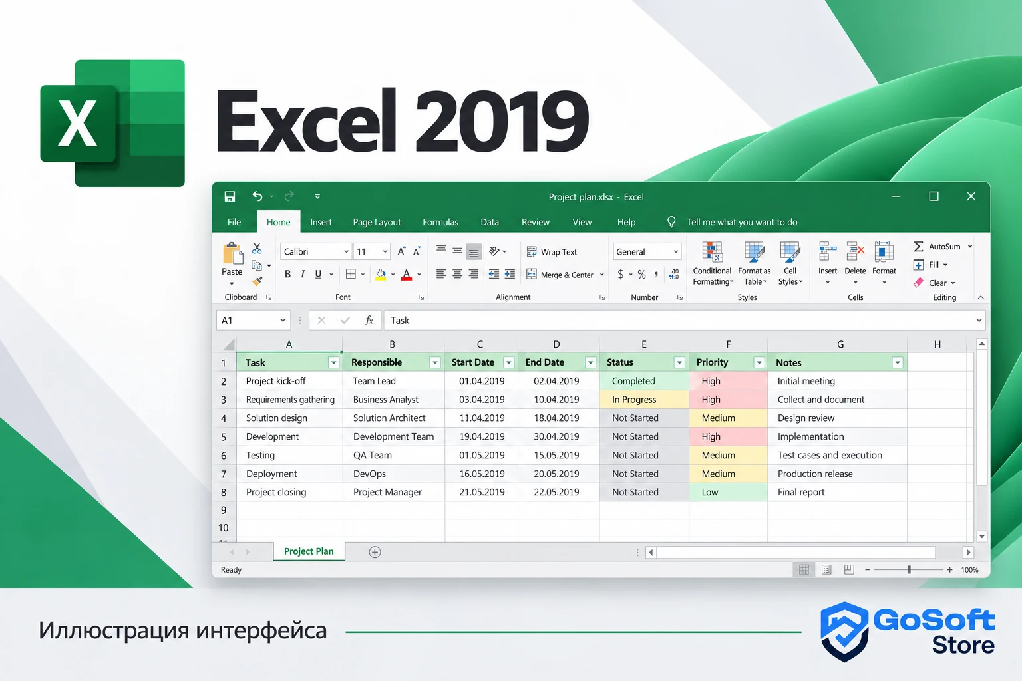Expand the Name Box A1 dropdown
This screenshot has height=681, width=1022.
pos(283,320)
